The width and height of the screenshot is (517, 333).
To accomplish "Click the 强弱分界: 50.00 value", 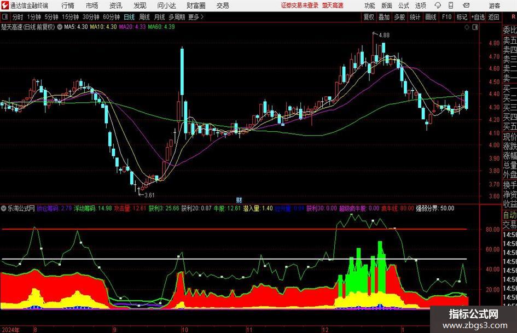I will tap(435, 208).
